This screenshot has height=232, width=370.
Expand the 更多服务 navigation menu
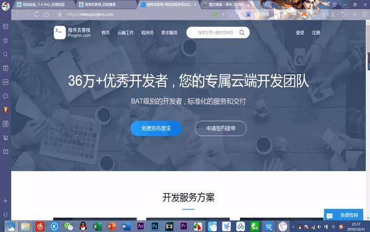click(x=169, y=32)
